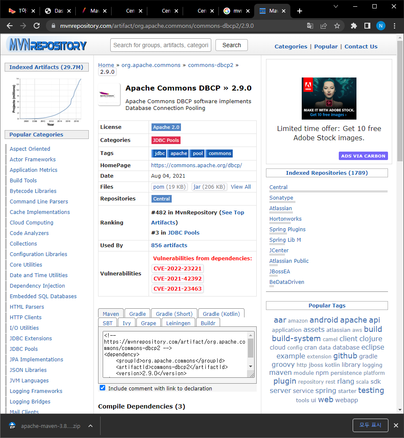
Task: Click the MVNRepository logo
Action: point(48,45)
